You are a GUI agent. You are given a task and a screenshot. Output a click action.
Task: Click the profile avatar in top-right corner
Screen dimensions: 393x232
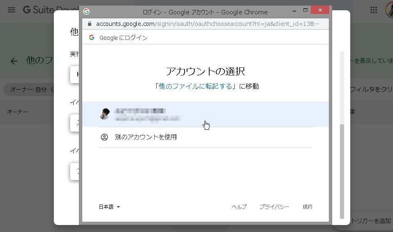click(389, 10)
